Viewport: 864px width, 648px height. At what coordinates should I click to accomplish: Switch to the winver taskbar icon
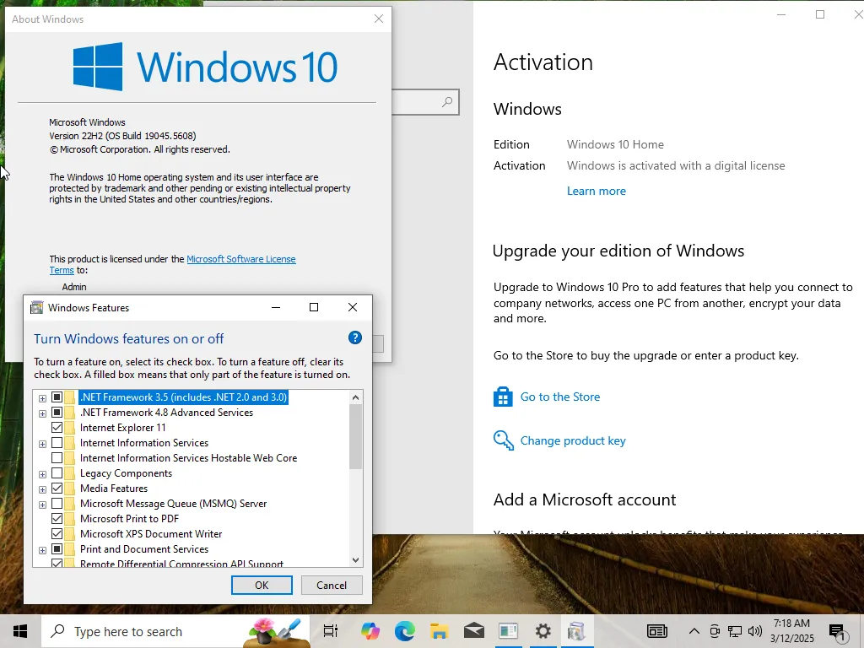508,631
